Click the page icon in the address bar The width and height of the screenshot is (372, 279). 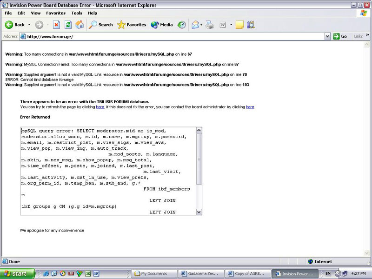[23, 37]
